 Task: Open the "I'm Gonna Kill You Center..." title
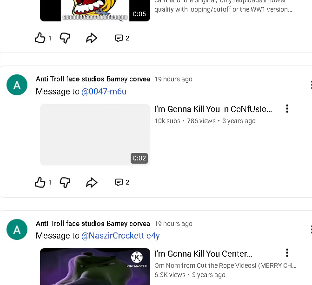203,254
